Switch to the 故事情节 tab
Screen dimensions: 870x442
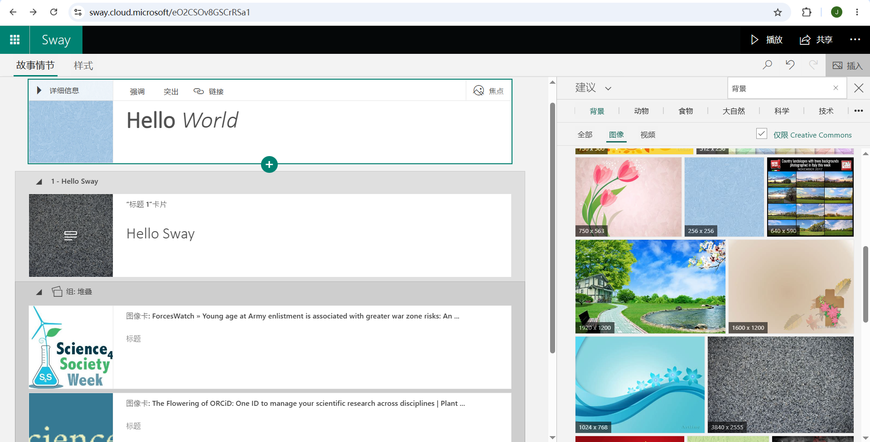[35, 66]
